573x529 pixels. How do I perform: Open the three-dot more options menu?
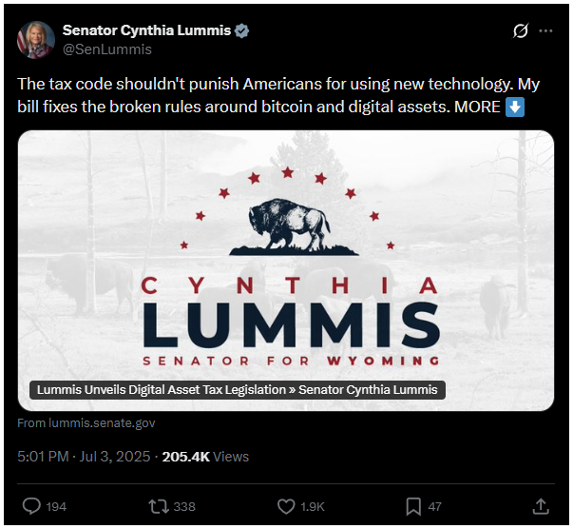pos(545,30)
